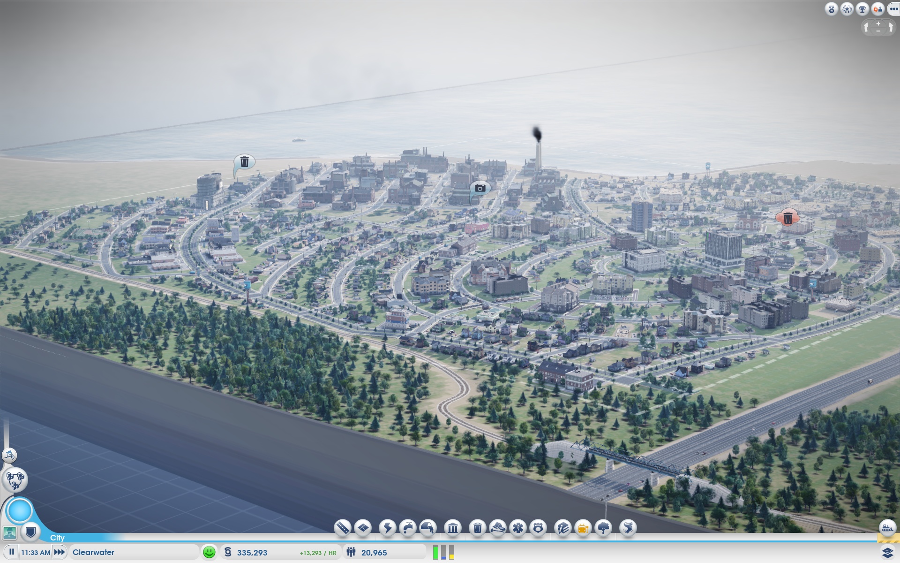
Task: Click the blue commercial demand bar
Action: click(443, 552)
